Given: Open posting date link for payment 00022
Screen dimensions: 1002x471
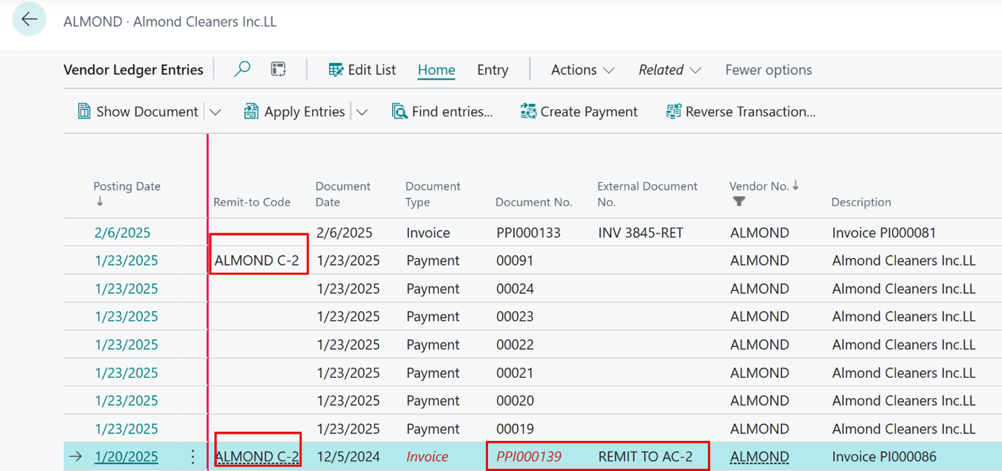Looking at the screenshot, I should (127, 344).
